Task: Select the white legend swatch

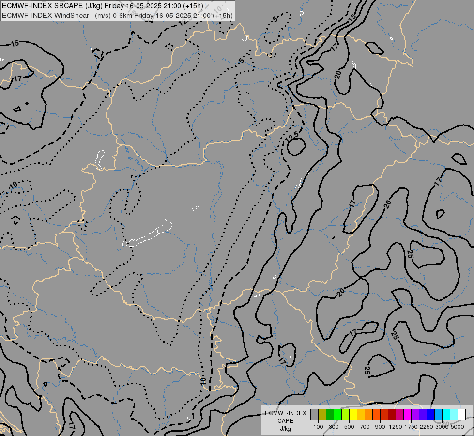Action: (462, 414)
